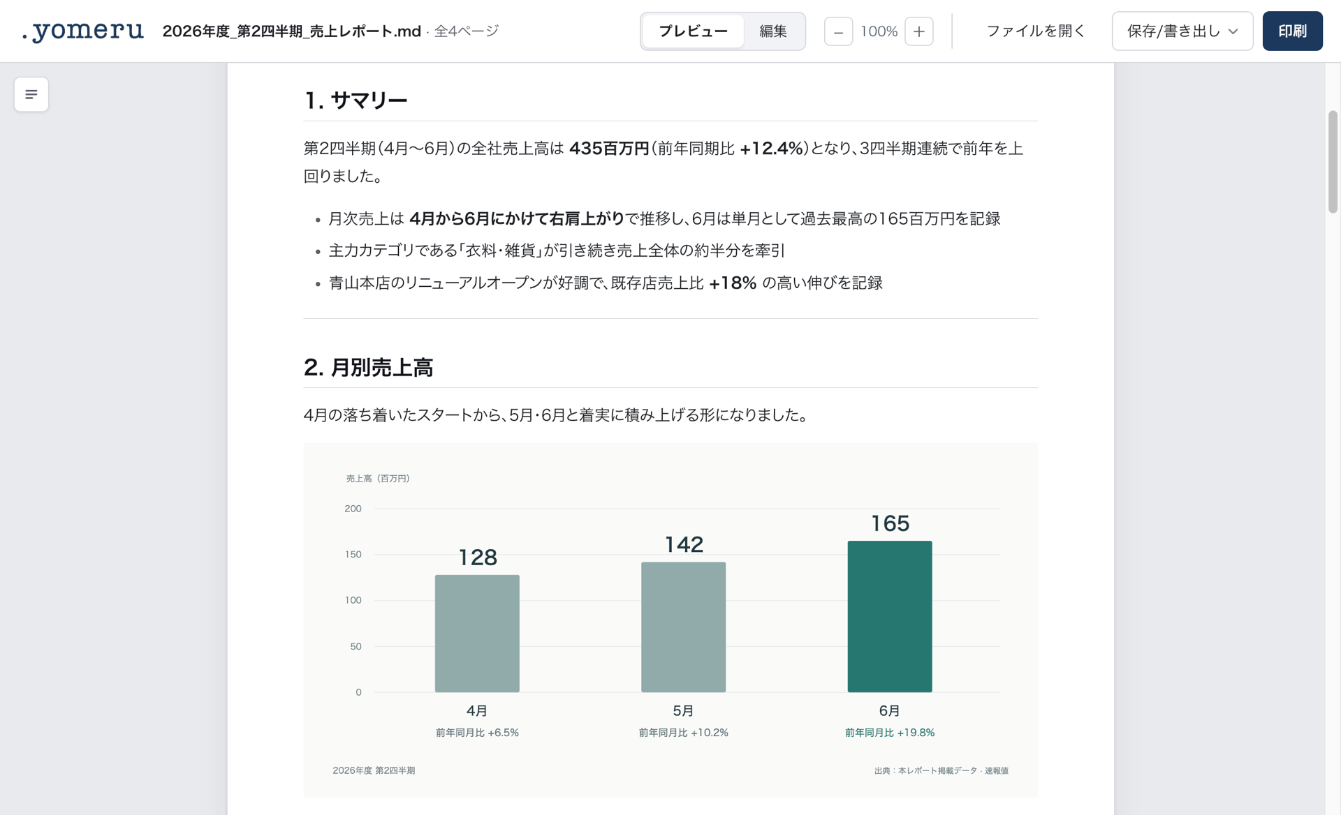Click the zoom out minus button
The width and height of the screenshot is (1341, 815).
[838, 31]
